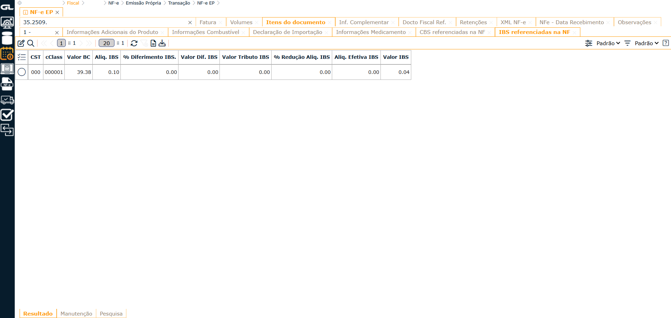Open the 20 rows-per-page selector

[x=106, y=43]
